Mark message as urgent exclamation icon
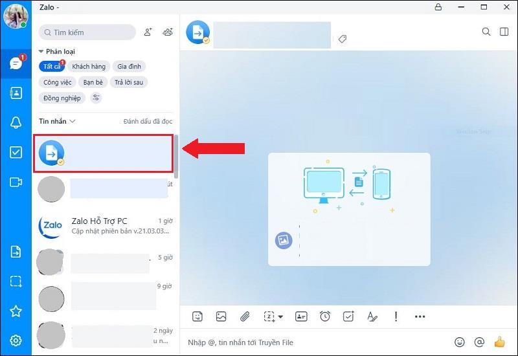The width and height of the screenshot is (518, 356). click(396, 317)
